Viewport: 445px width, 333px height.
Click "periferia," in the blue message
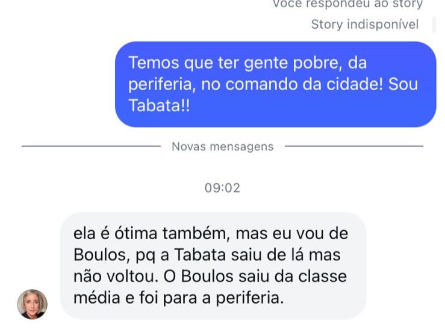[x=162, y=85]
